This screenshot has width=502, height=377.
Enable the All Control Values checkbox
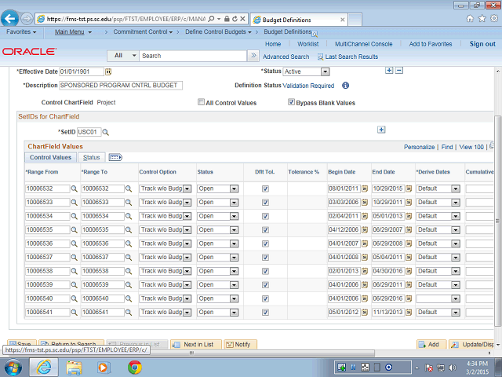202,102
